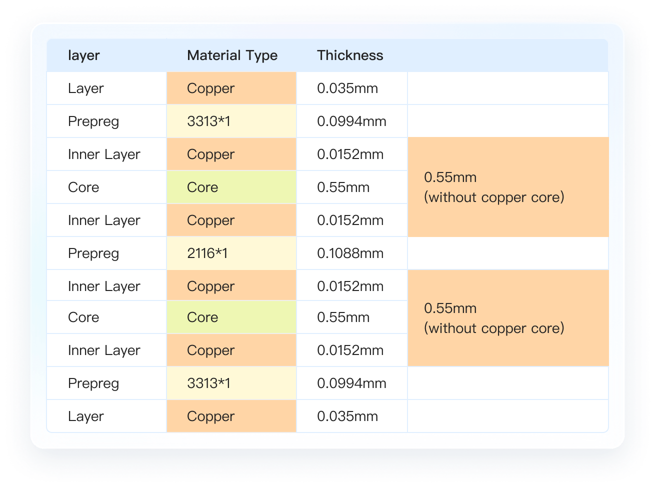Click the 0.1088mm thickness cell
This screenshot has width=655, height=489.
tap(350, 253)
